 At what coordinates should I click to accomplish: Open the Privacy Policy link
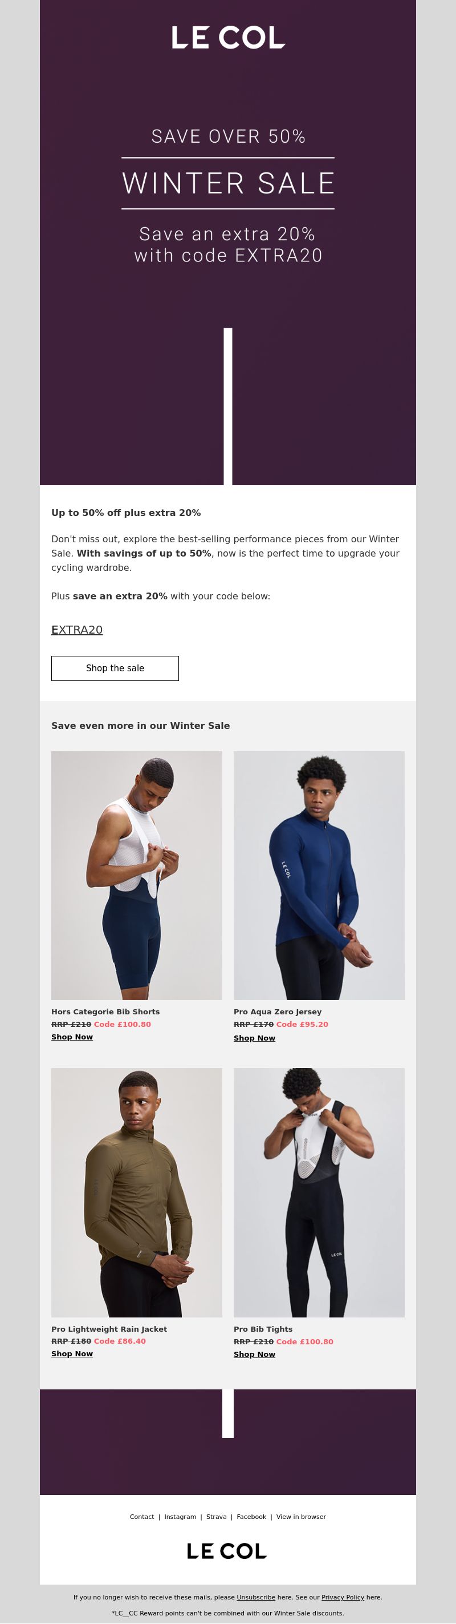(343, 1597)
